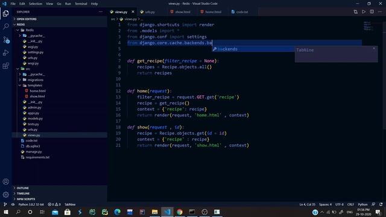Viewport: 386px width, 217px height.
Task: Open db.sqlite3 in the file tree
Action: 33,146
